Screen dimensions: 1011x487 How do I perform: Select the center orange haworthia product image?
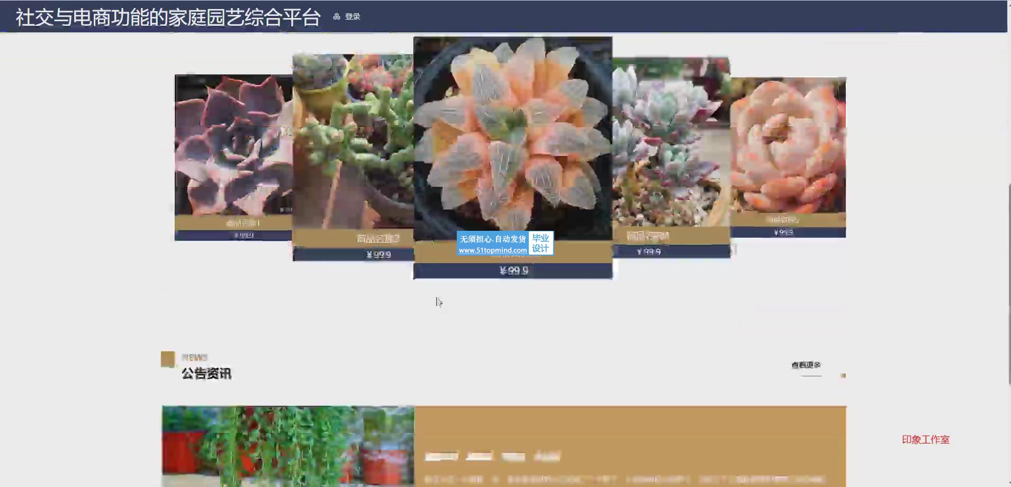tap(512, 138)
